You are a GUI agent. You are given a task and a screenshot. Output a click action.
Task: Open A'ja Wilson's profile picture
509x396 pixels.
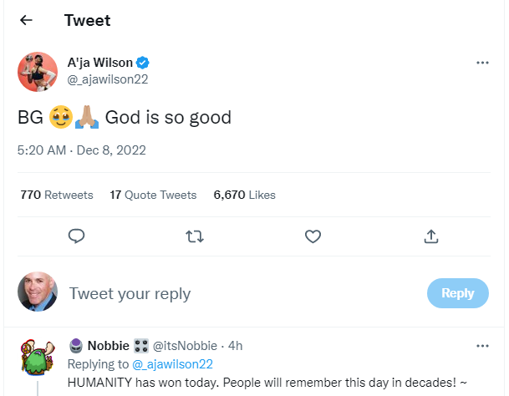click(x=37, y=70)
